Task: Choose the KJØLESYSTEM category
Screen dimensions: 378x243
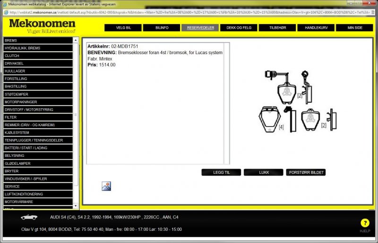Action: 38,132
